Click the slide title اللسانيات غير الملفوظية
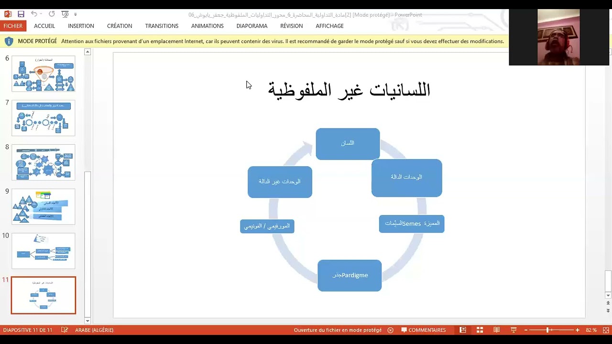This screenshot has height=344, width=612. pyautogui.click(x=349, y=89)
